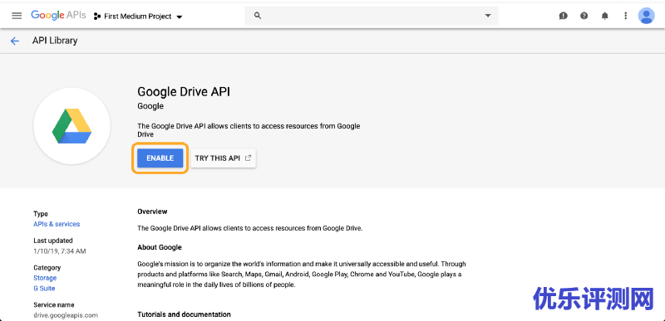Open the send feedback icon
The width and height of the screenshot is (665, 321).
(x=564, y=16)
